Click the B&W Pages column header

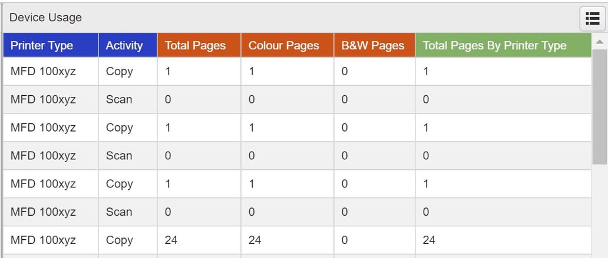pyautogui.click(x=373, y=45)
